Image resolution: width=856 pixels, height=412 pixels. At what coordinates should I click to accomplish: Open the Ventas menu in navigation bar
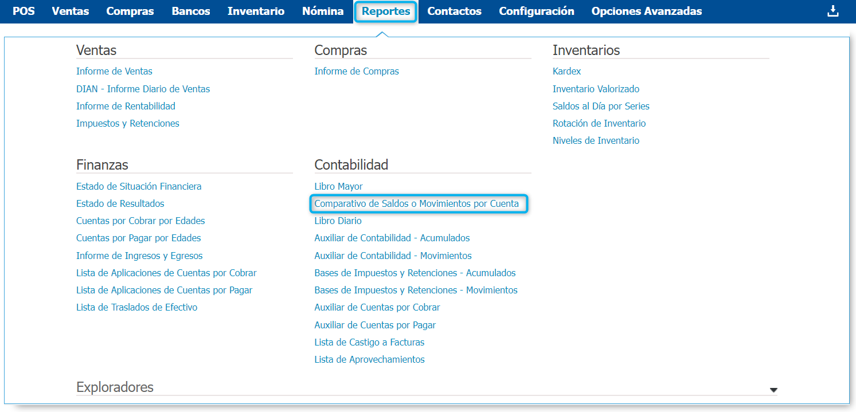(x=71, y=11)
